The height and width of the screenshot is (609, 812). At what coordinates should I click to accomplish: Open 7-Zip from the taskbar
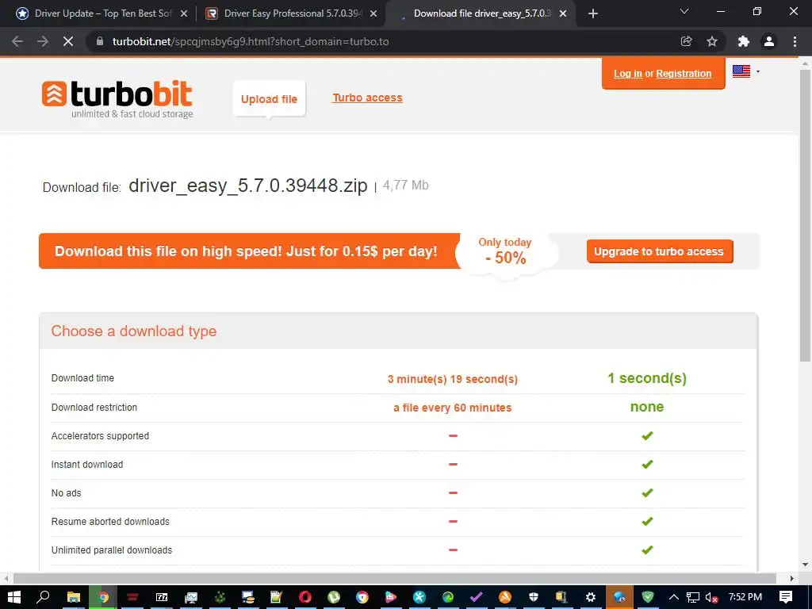coord(162,597)
